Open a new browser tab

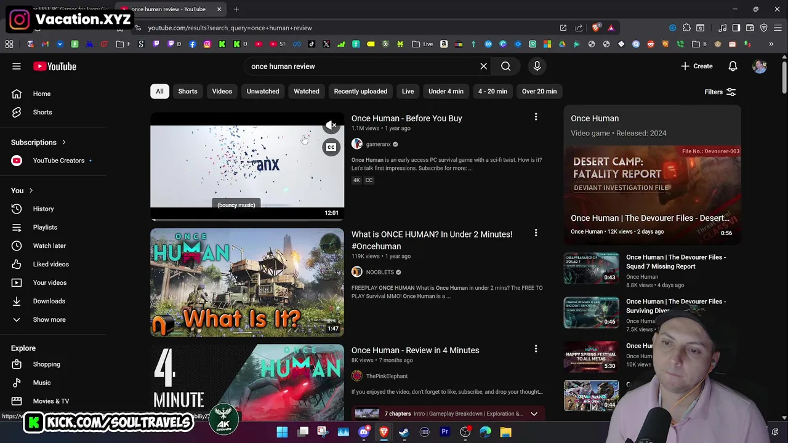pos(236,9)
